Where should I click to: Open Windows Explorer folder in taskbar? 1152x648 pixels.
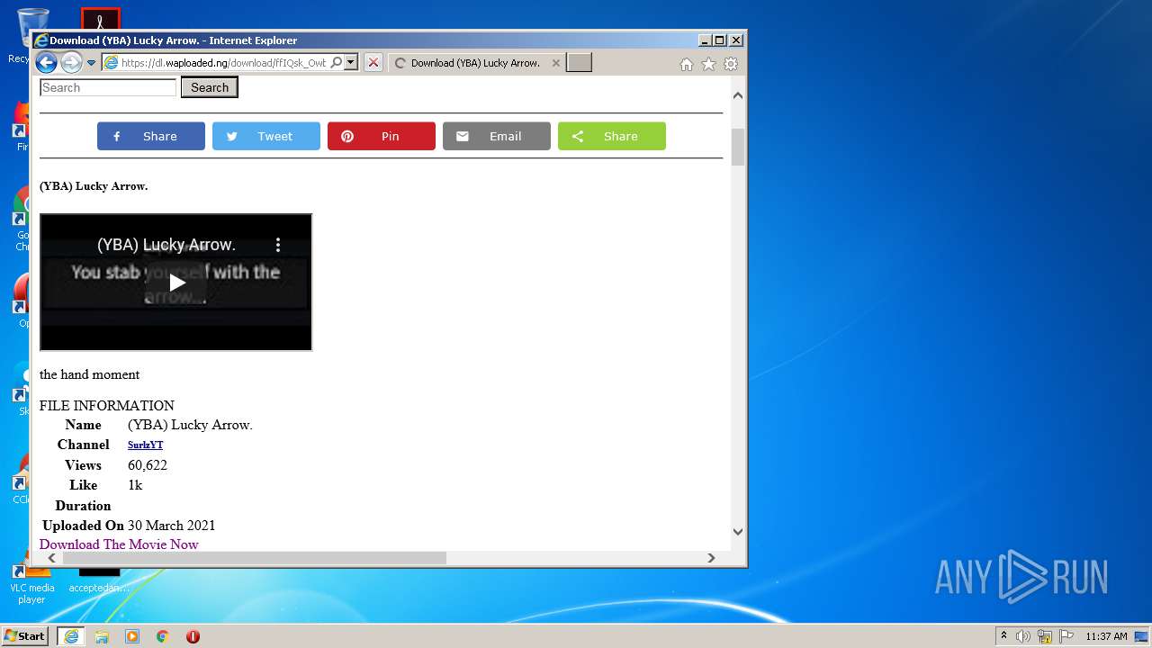click(x=102, y=636)
